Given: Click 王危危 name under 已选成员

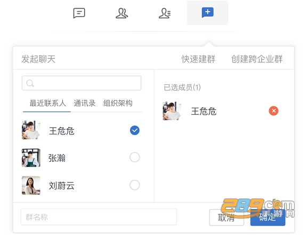Looking at the screenshot, I should tap(204, 111).
